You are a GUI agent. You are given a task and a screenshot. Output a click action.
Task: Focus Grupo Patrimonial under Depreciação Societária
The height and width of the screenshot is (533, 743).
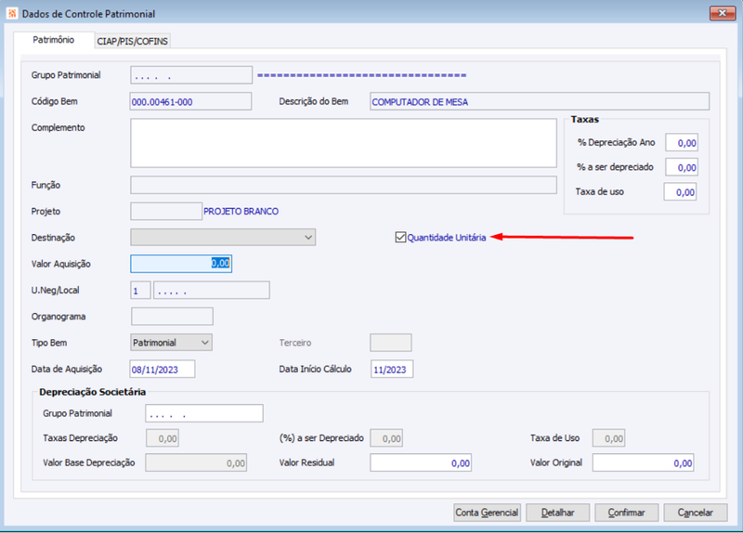click(204, 413)
